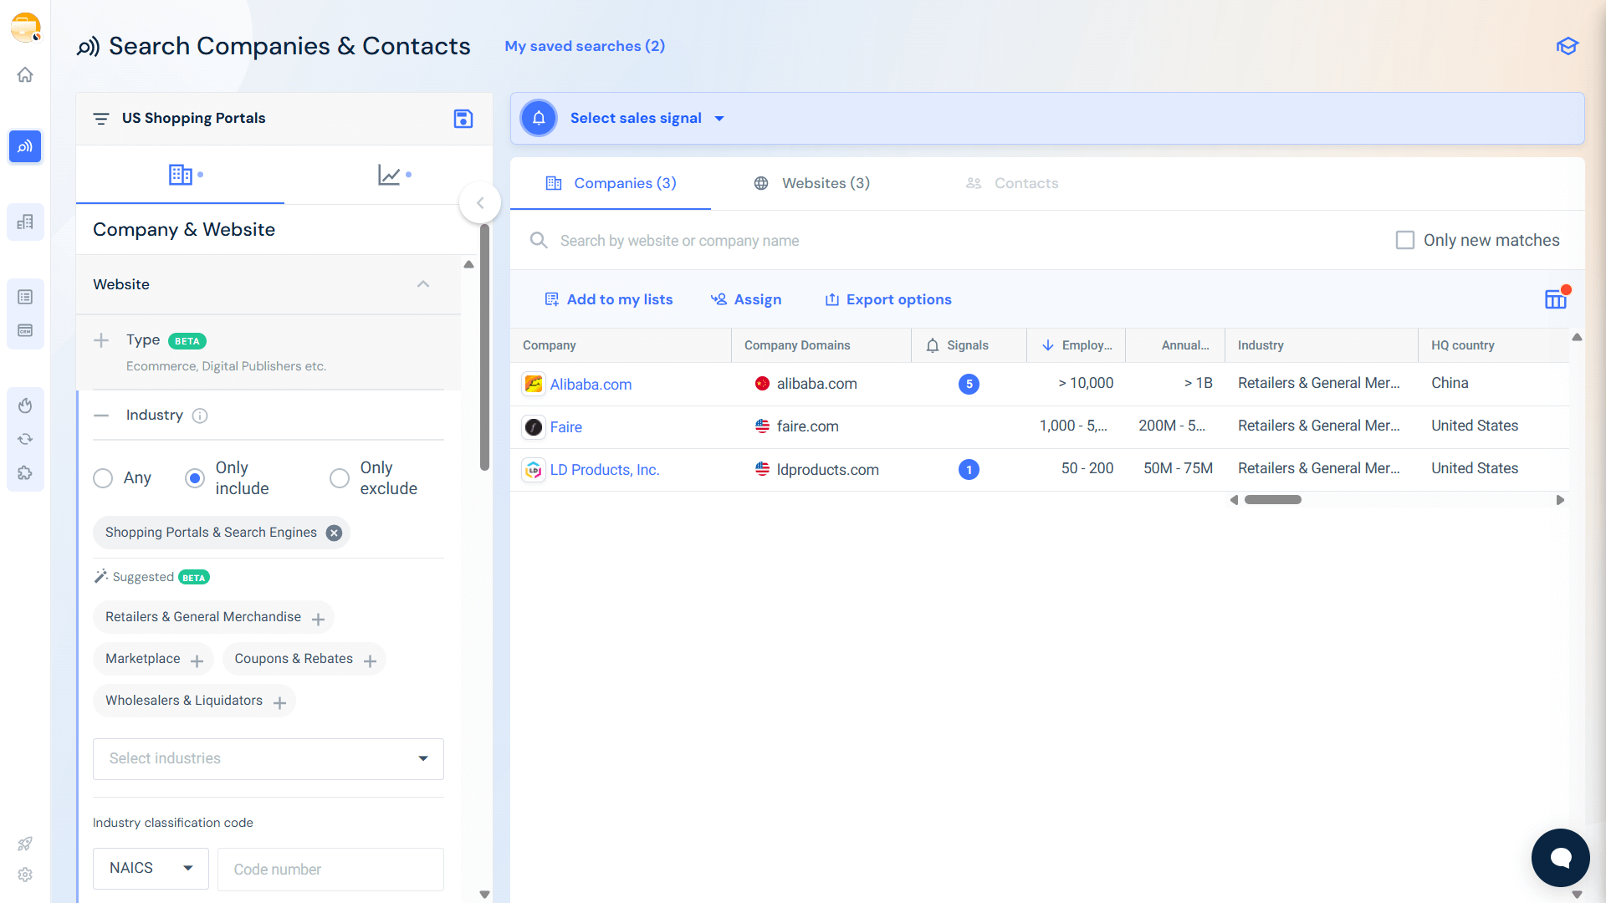Click the graduation cap help icon
The width and height of the screenshot is (1606, 903).
(x=1567, y=46)
